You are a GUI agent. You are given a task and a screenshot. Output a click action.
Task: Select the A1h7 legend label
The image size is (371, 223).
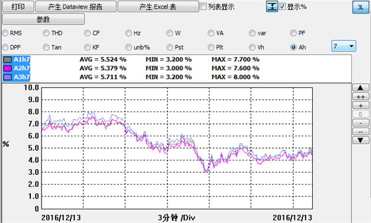click(x=22, y=59)
